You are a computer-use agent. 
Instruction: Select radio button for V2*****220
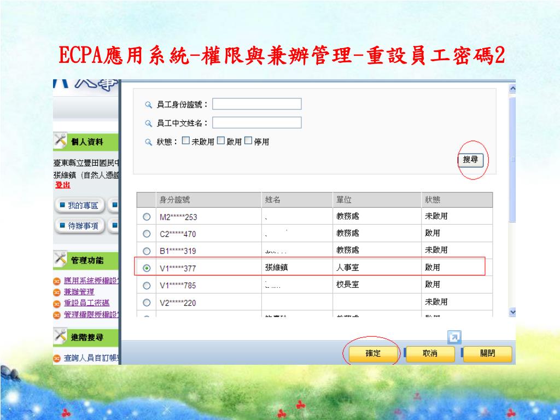pos(147,302)
